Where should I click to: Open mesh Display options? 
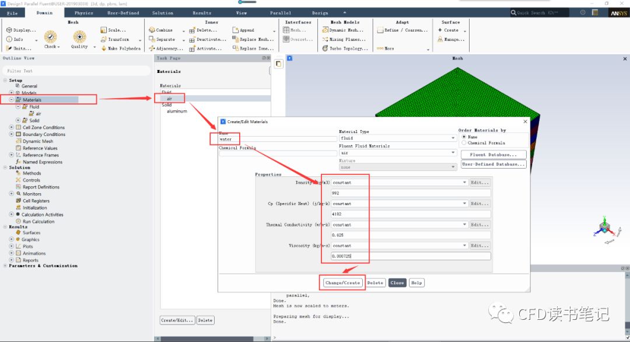point(21,30)
